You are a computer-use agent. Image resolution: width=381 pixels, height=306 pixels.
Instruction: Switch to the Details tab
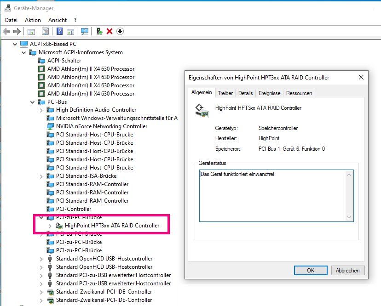tap(245, 93)
